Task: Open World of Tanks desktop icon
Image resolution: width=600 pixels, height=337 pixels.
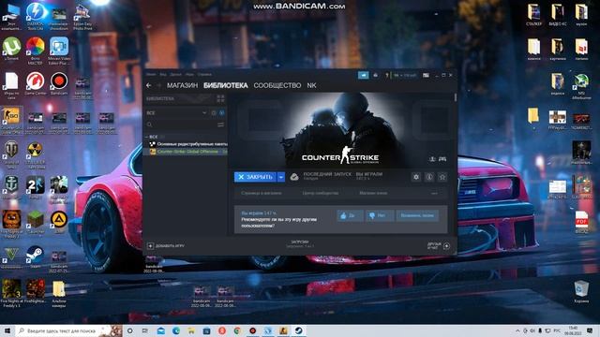Action: pyautogui.click(x=12, y=154)
